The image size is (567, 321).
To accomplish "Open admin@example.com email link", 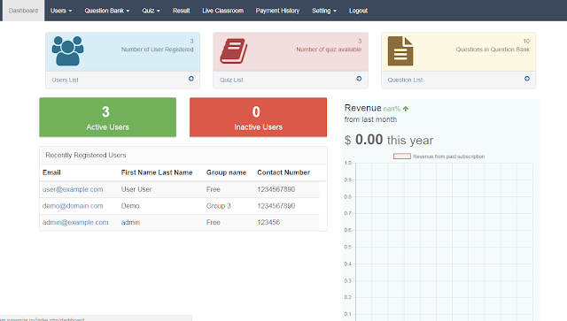I will point(75,223).
